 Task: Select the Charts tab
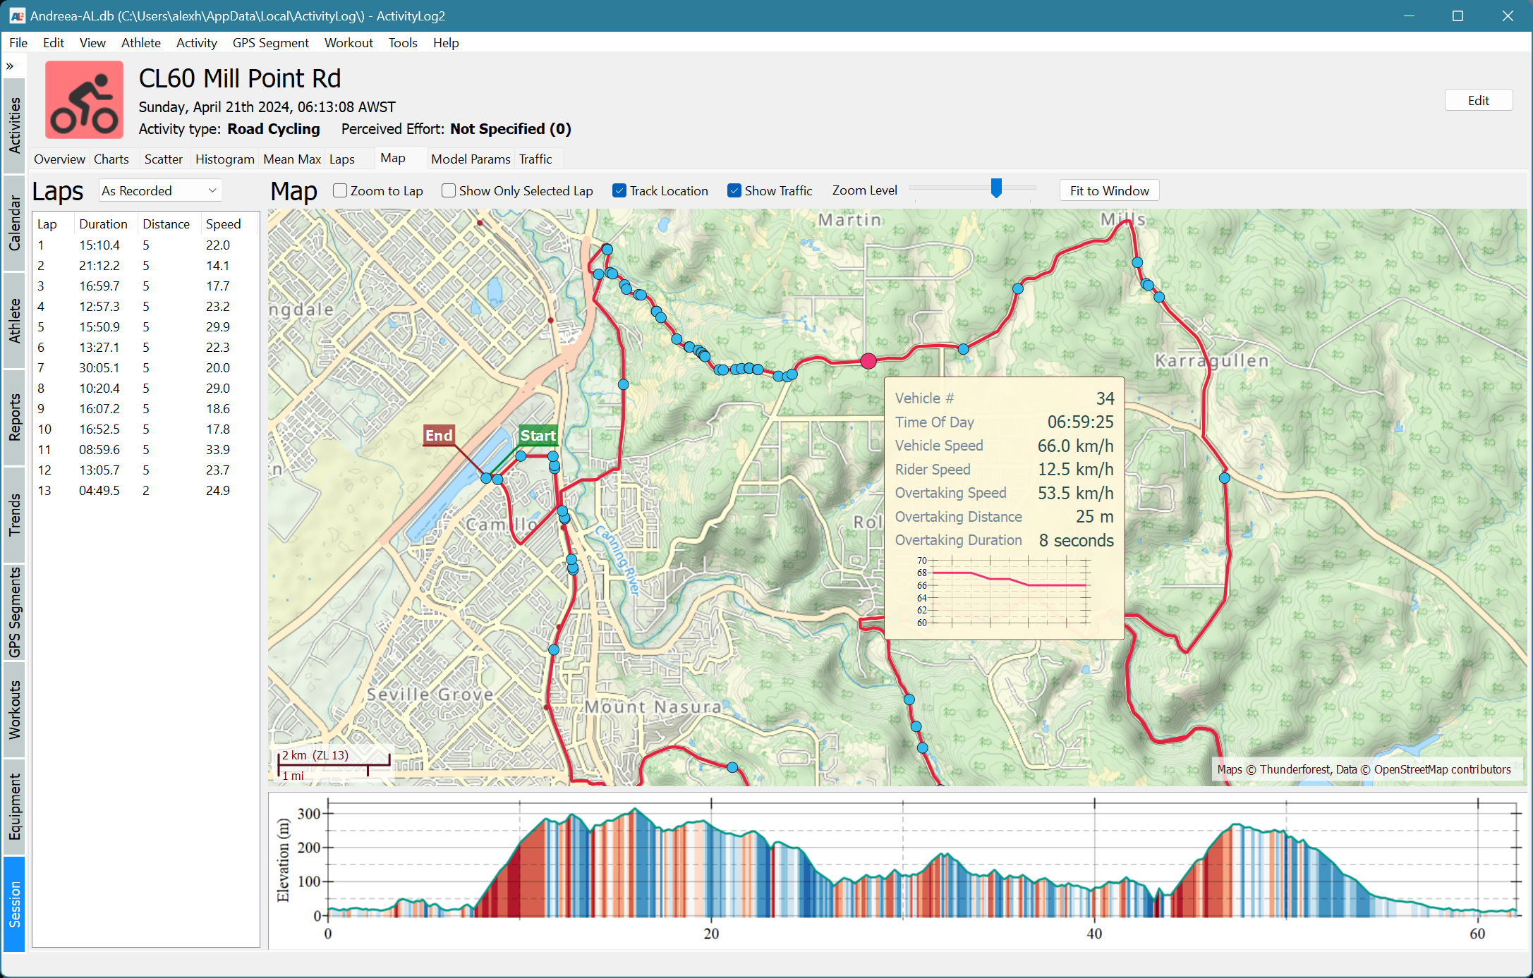[x=111, y=157]
